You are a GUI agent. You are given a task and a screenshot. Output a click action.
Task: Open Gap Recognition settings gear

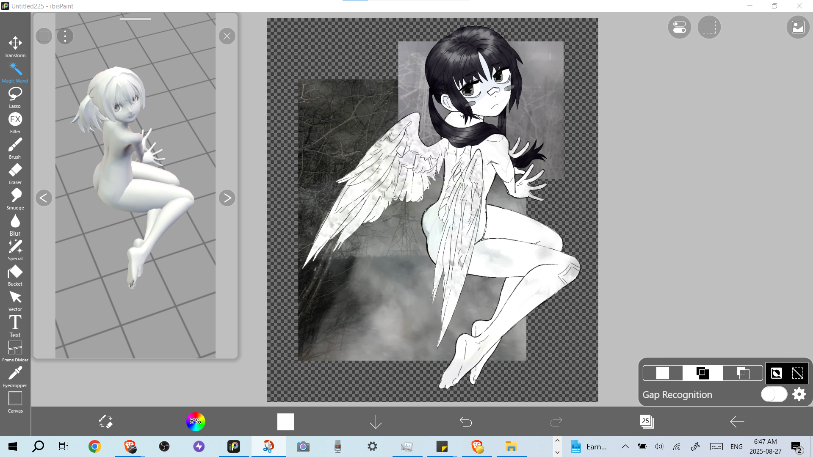coord(799,394)
